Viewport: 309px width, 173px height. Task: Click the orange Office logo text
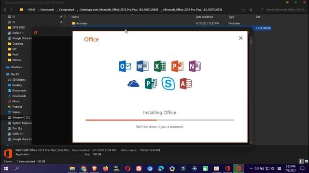pyautogui.click(x=91, y=39)
